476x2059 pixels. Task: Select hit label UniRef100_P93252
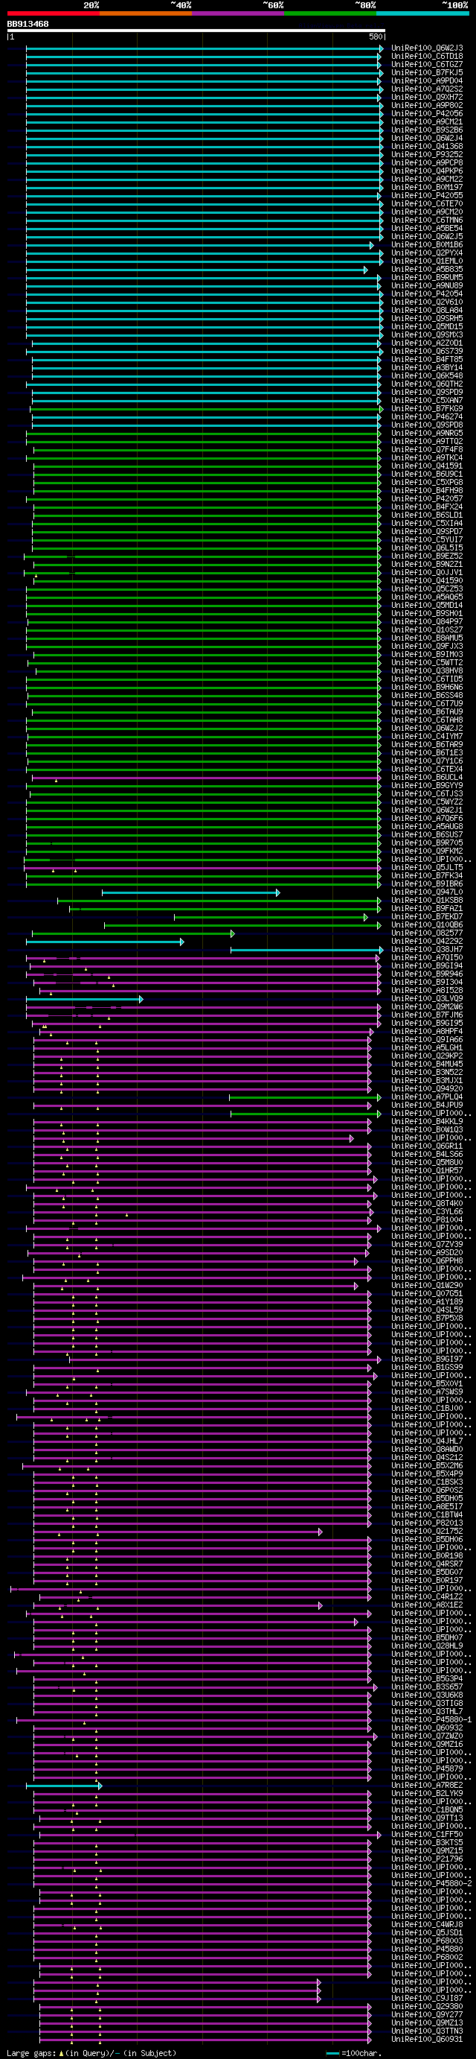[426, 154]
